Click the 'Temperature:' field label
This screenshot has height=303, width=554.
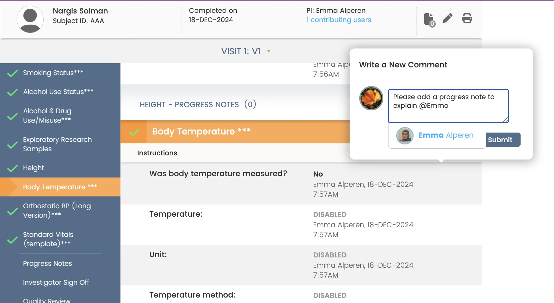pyautogui.click(x=176, y=214)
